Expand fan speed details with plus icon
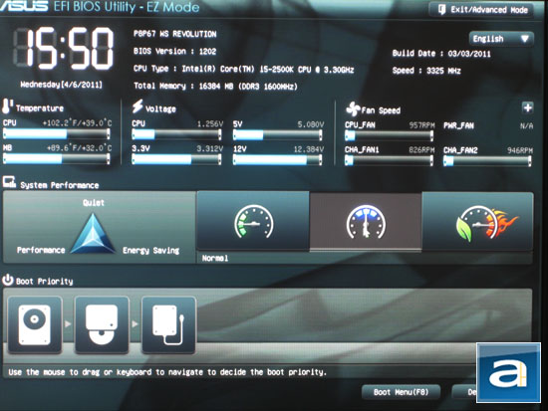 pyautogui.click(x=527, y=107)
